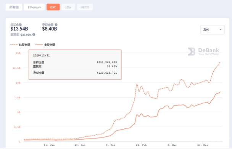The image size is (232, 150).
Task: Switch to the xDai tab
Action: pyautogui.click(x=68, y=7)
